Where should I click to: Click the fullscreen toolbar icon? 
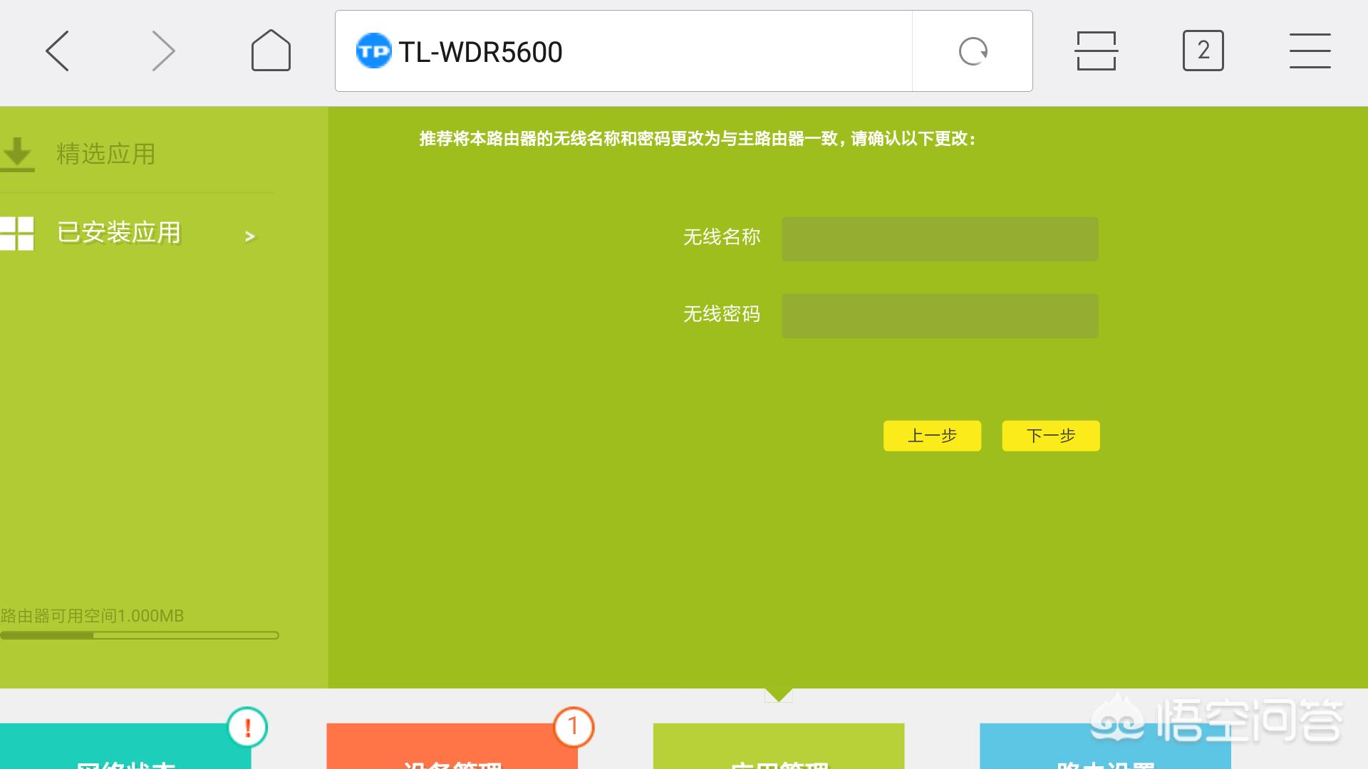coord(1095,51)
